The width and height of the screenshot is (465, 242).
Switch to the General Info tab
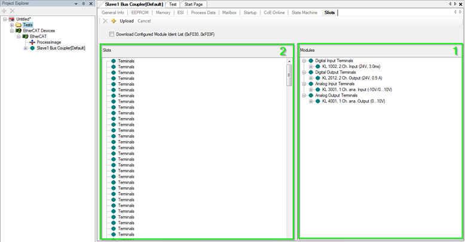[113, 13]
